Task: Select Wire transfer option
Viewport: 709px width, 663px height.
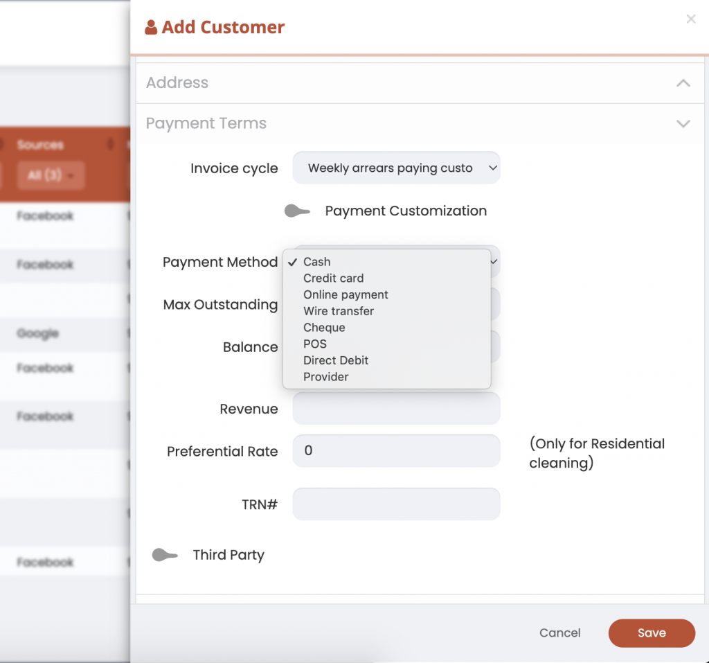Action: click(x=339, y=311)
